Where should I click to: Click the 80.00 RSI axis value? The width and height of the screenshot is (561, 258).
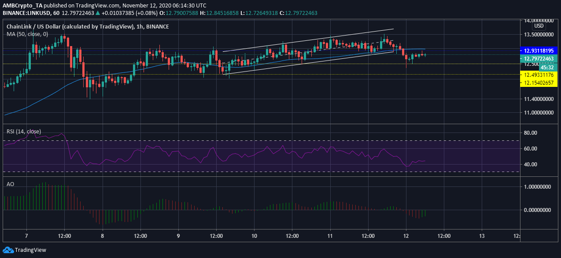[x=530, y=133]
